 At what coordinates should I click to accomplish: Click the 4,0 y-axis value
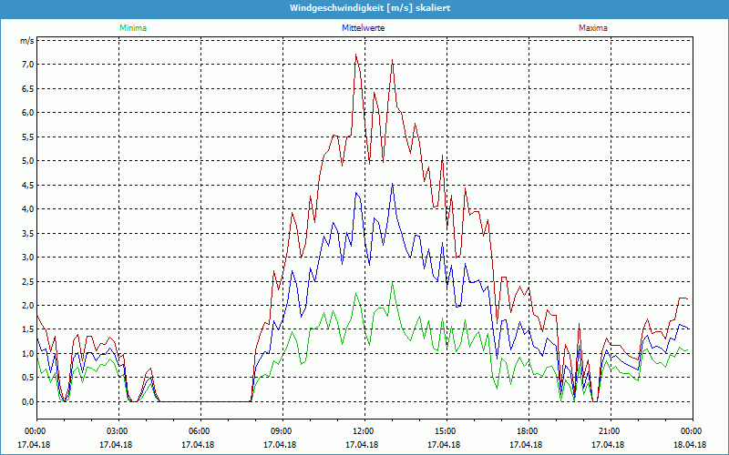coord(28,209)
